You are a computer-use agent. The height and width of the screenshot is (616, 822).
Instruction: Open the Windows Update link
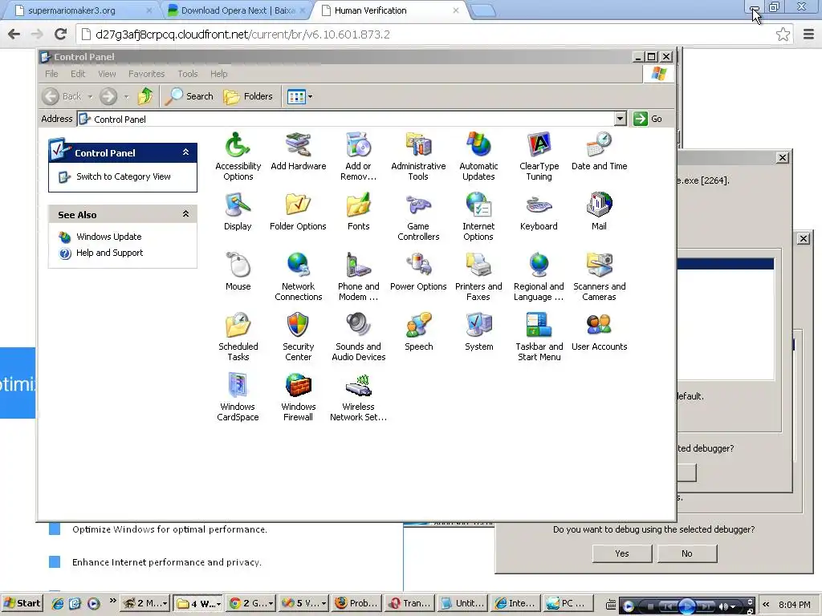coord(109,237)
